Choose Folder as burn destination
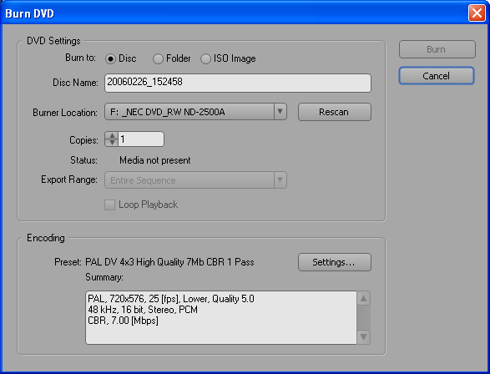Image resolution: width=490 pixels, height=374 pixels. 158,58
